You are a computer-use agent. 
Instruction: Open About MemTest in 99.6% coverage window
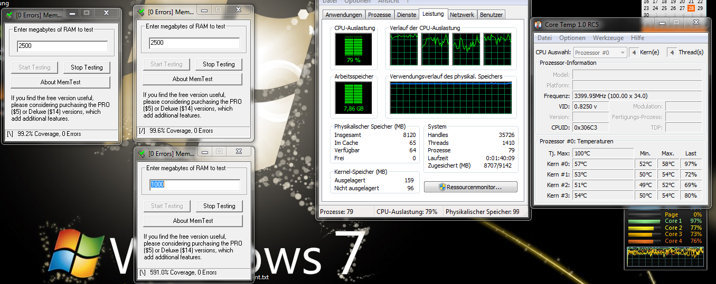coord(192,79)
